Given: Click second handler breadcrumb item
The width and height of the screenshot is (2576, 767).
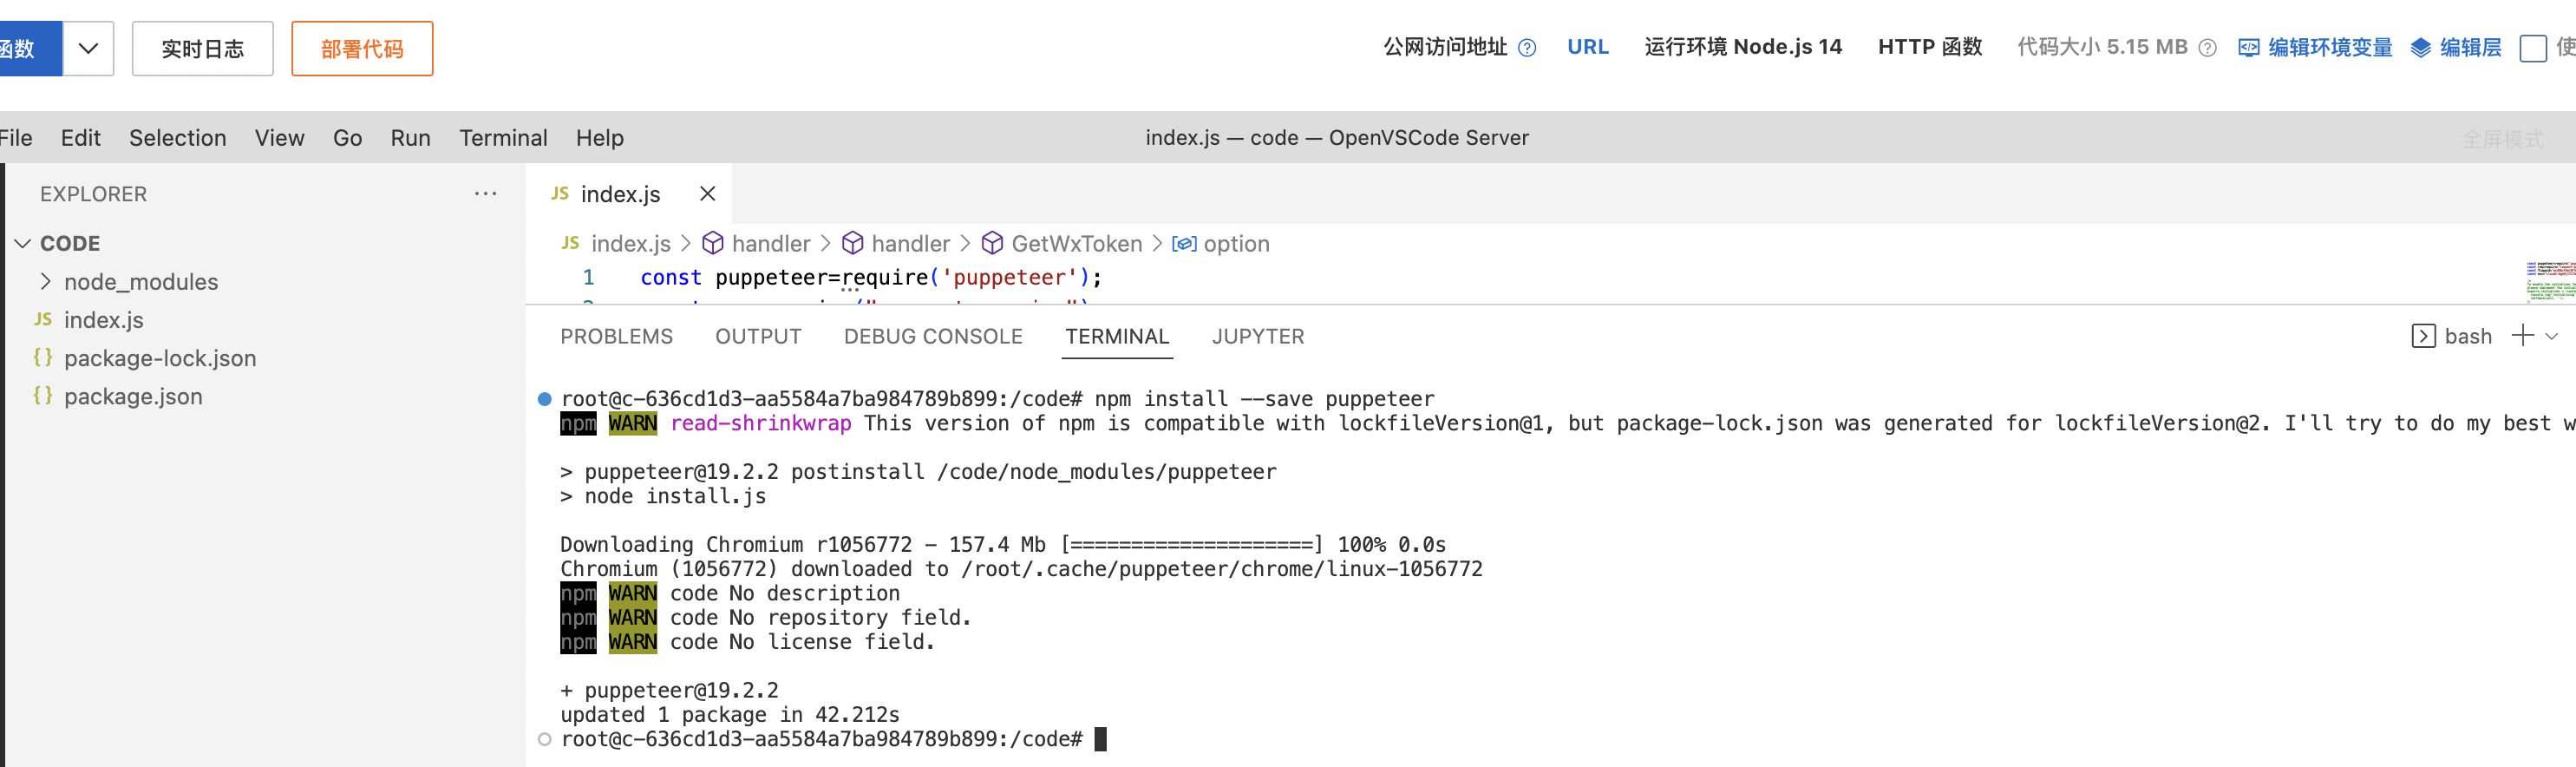Looking at the screenshot, I should point(910,244).
